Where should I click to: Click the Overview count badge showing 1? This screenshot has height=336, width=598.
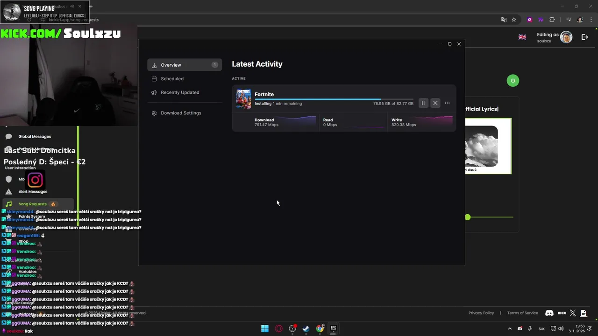pyautogui.click(x=214, y=65)
